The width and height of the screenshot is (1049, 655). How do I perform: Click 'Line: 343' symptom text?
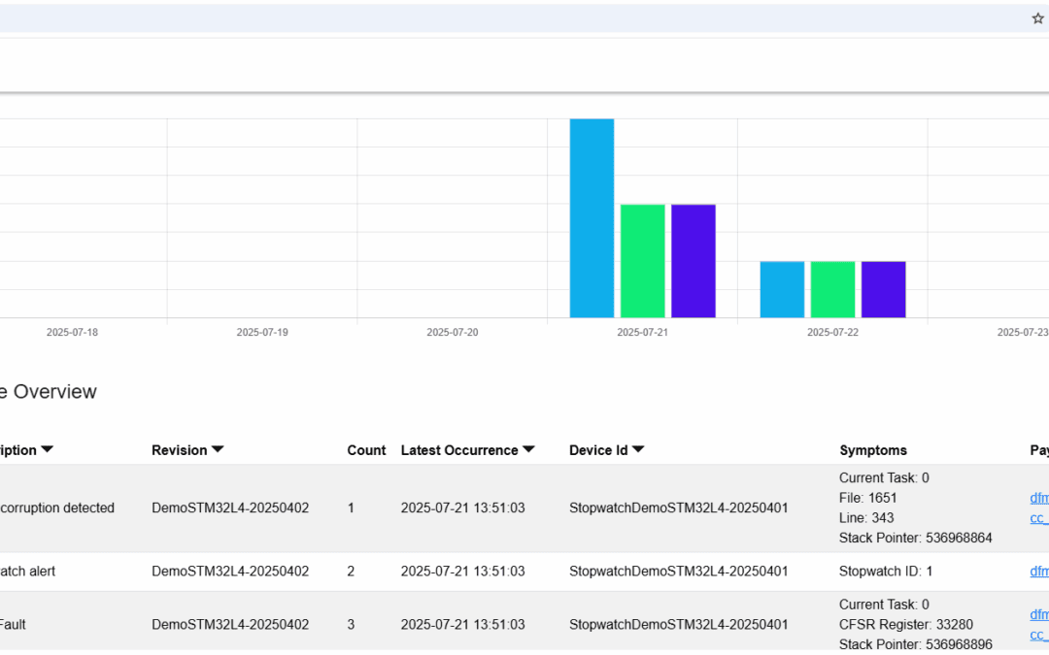pyautogui.click(x=866, y=518)
